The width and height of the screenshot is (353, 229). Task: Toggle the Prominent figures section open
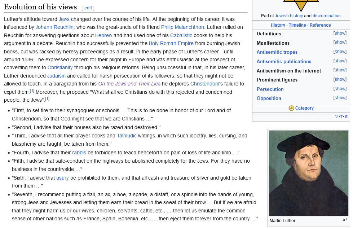340,79
